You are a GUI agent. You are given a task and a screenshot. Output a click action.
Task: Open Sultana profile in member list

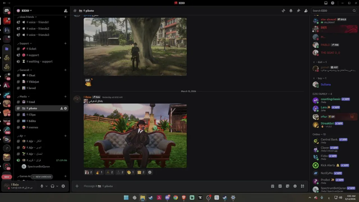click(335, 84)
